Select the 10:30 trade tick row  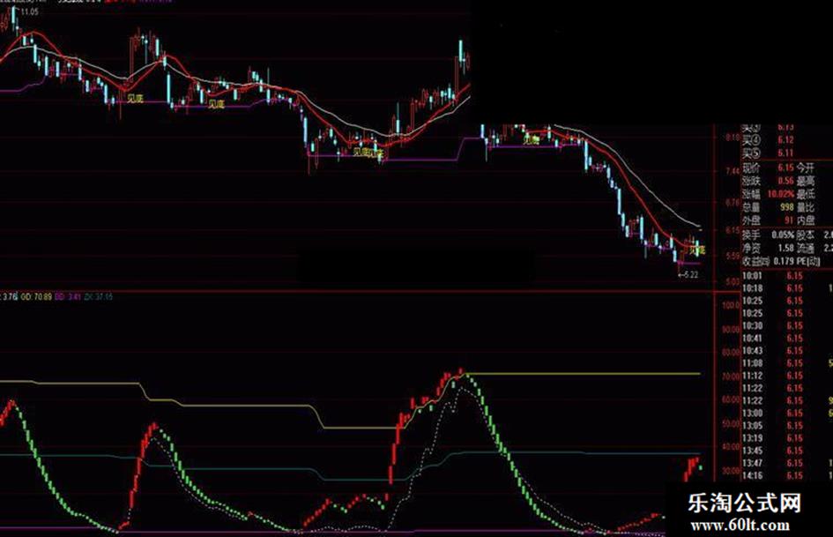tap(787, 326)
